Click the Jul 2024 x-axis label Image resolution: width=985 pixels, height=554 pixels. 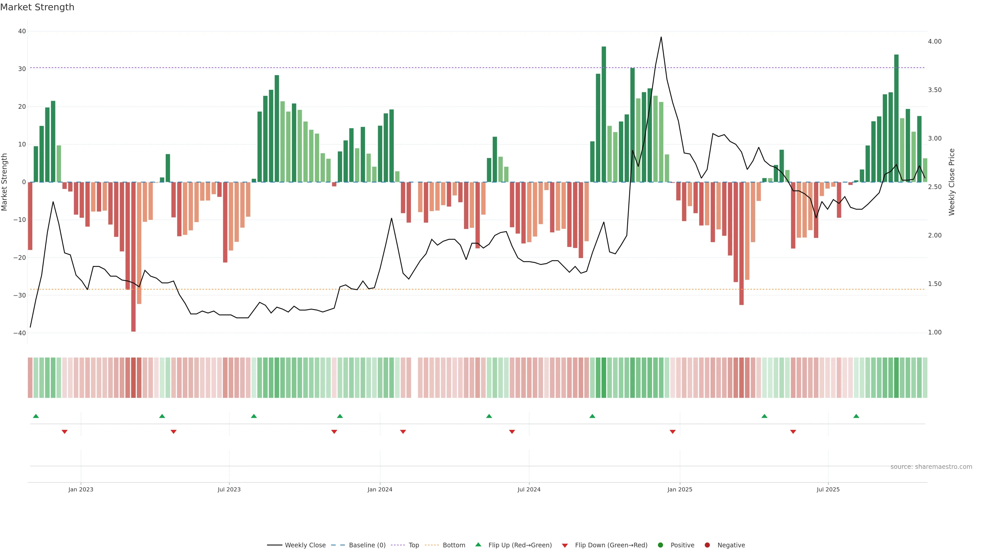click(x=529, y=489)
